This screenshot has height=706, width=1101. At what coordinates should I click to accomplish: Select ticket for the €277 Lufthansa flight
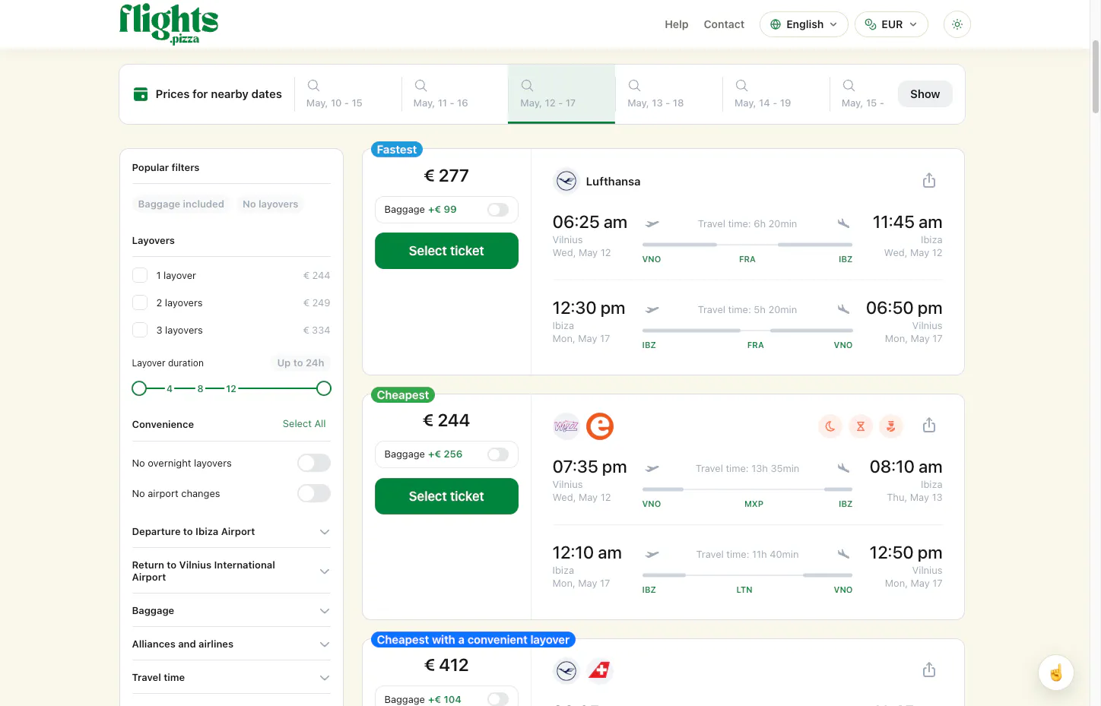[x=446, y=251]
